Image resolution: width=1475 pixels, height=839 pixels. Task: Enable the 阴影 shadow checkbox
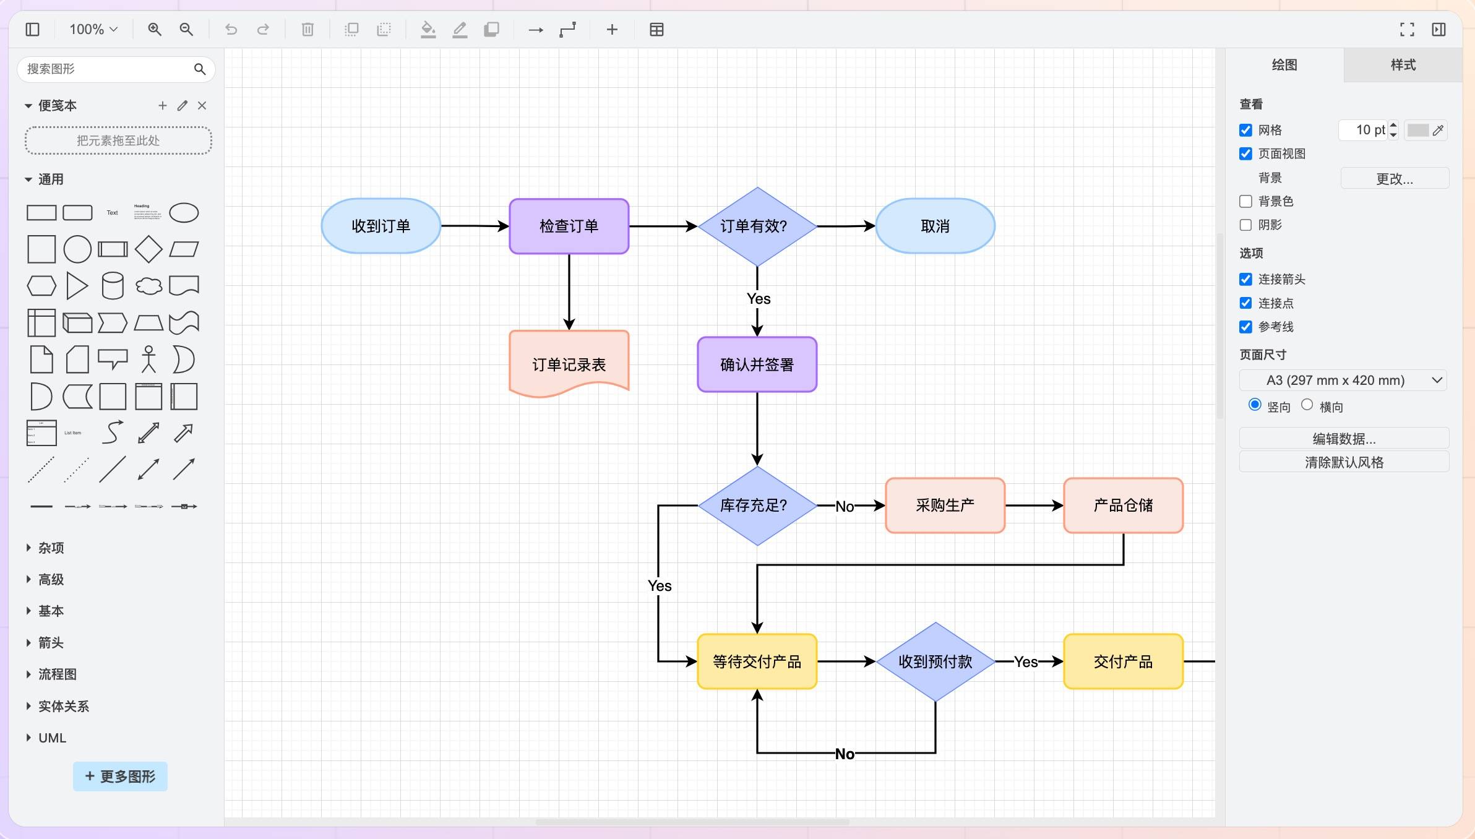(x=1245, y=225)
